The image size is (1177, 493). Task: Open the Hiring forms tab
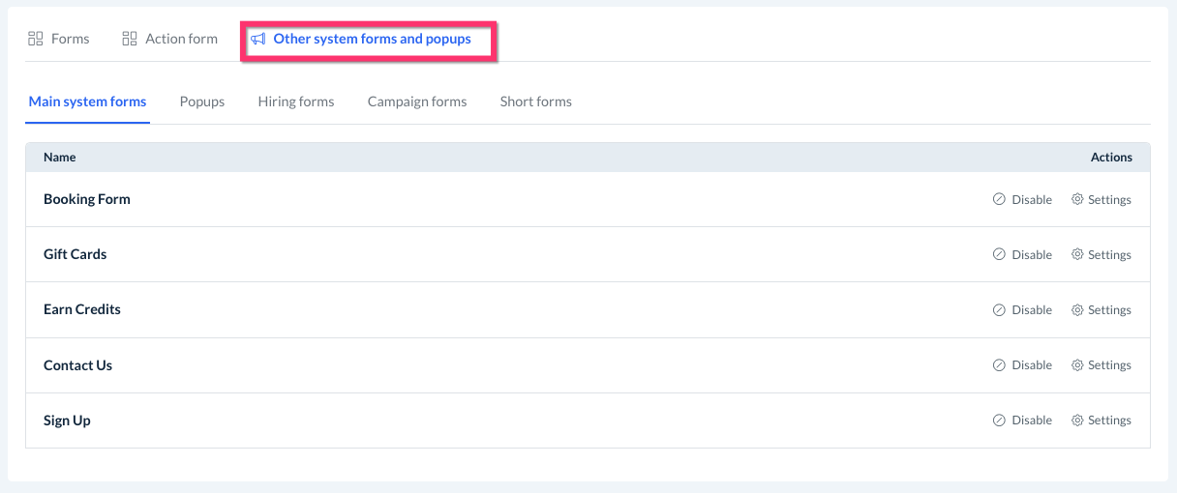[x=296, y=101]
